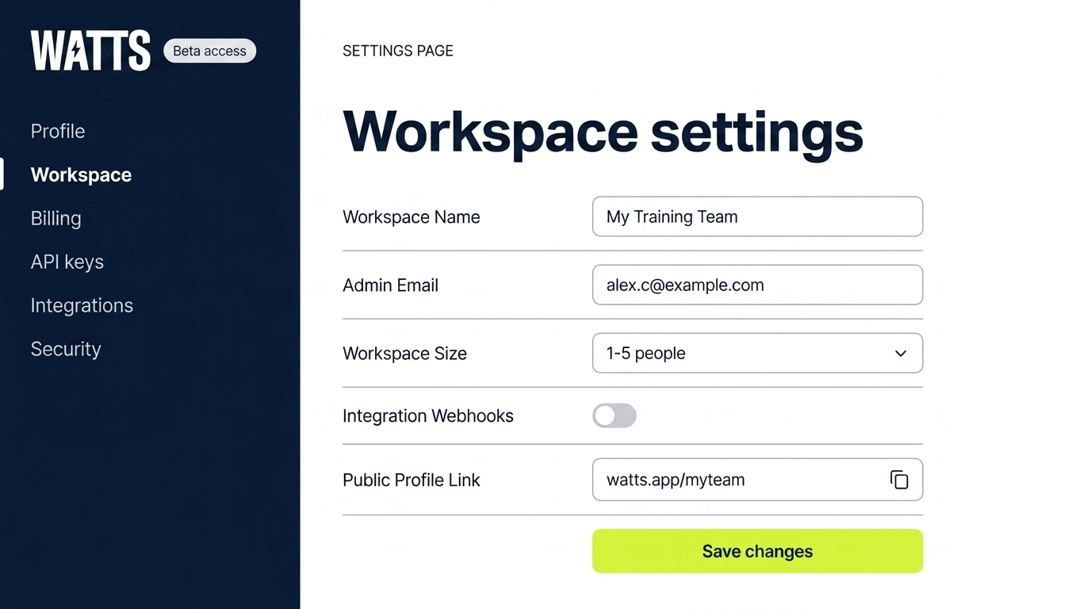Click the WATTS lightning bolt logo
This screenshot has height=609, width=1091.
pyautogui.click(x=90, y=51)
